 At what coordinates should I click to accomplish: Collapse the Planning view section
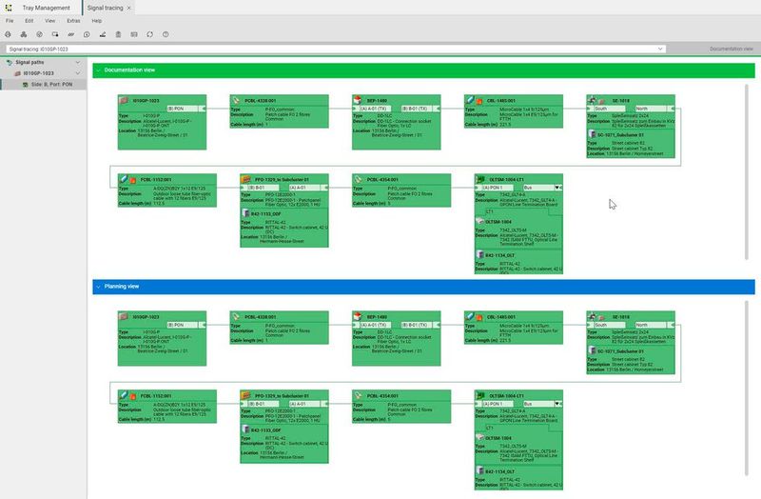pyautogui.click(x=97, y=286)
